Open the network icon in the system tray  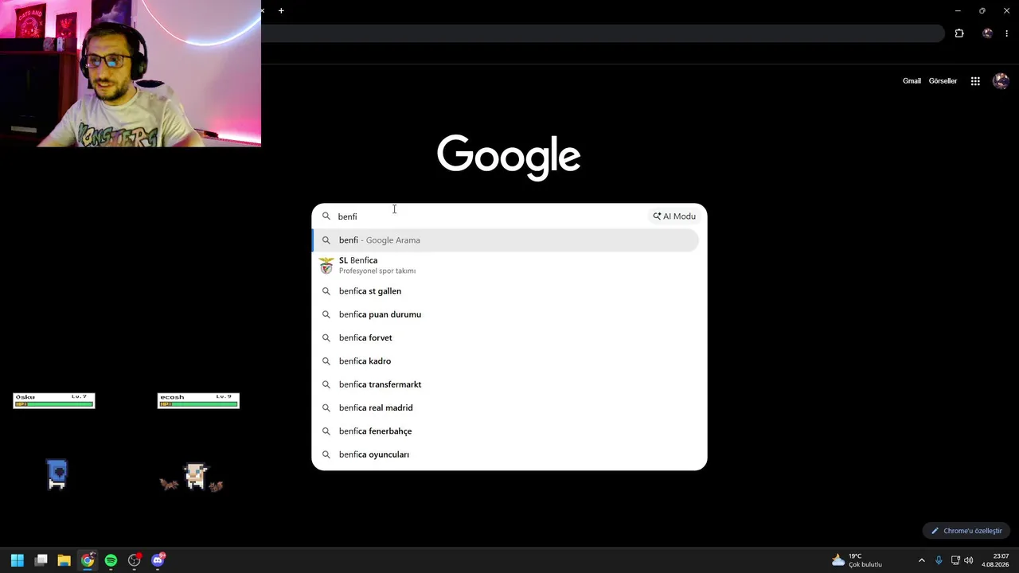955,560
